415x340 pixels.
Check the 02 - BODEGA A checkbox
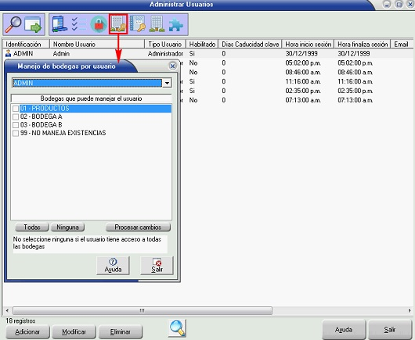coord(16,116)
